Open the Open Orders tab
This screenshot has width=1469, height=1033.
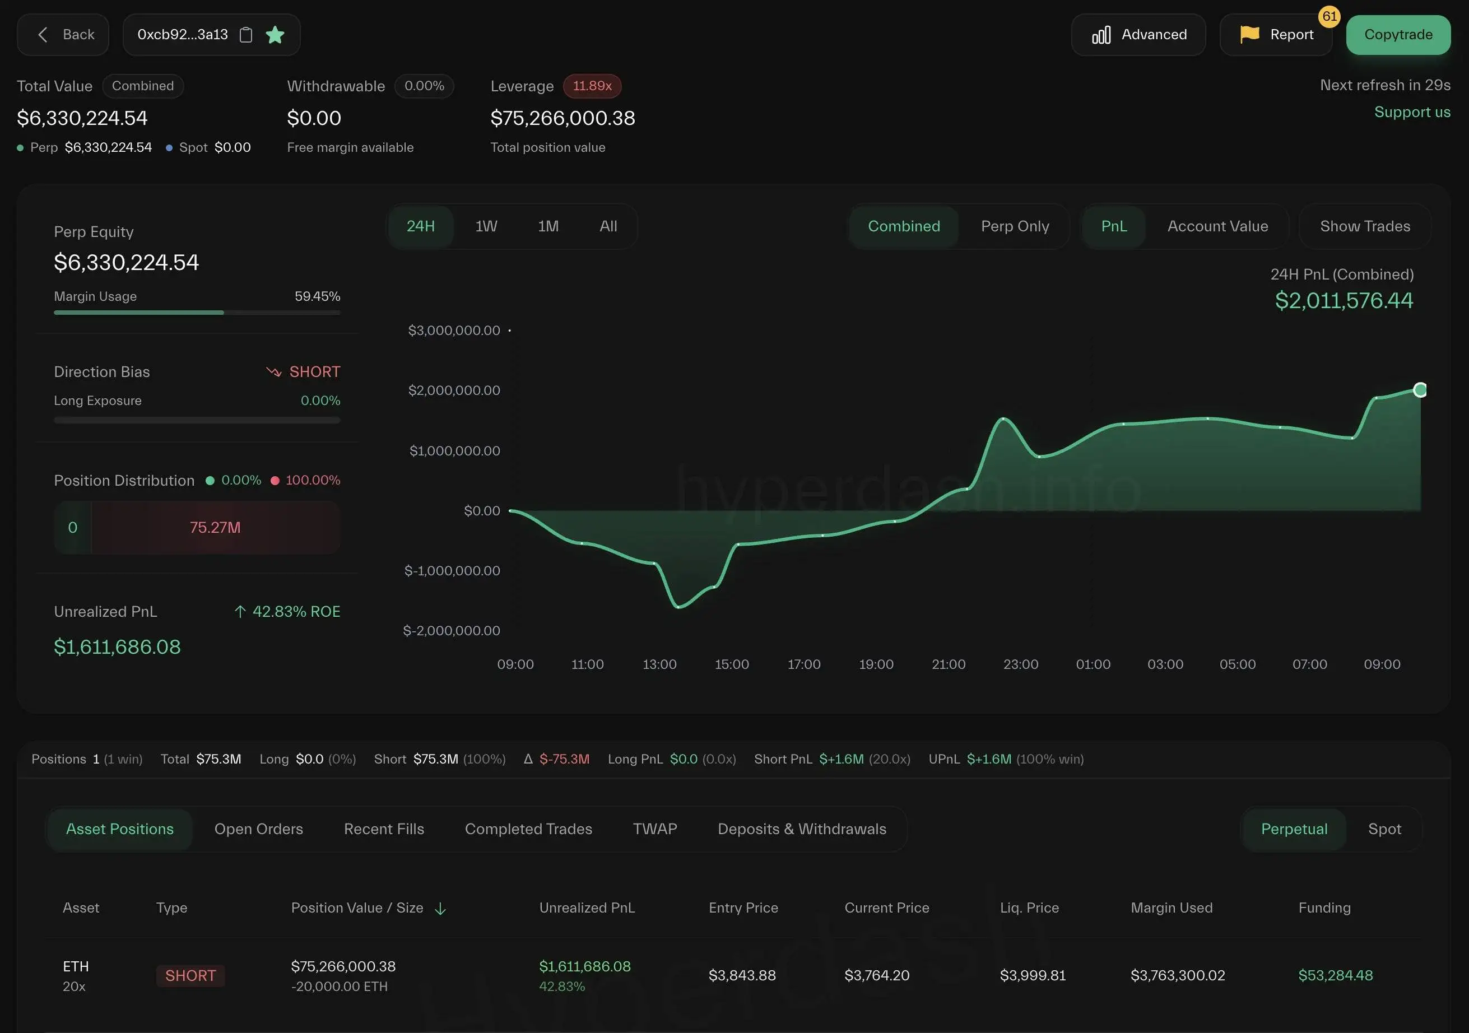tap(258, 829)
